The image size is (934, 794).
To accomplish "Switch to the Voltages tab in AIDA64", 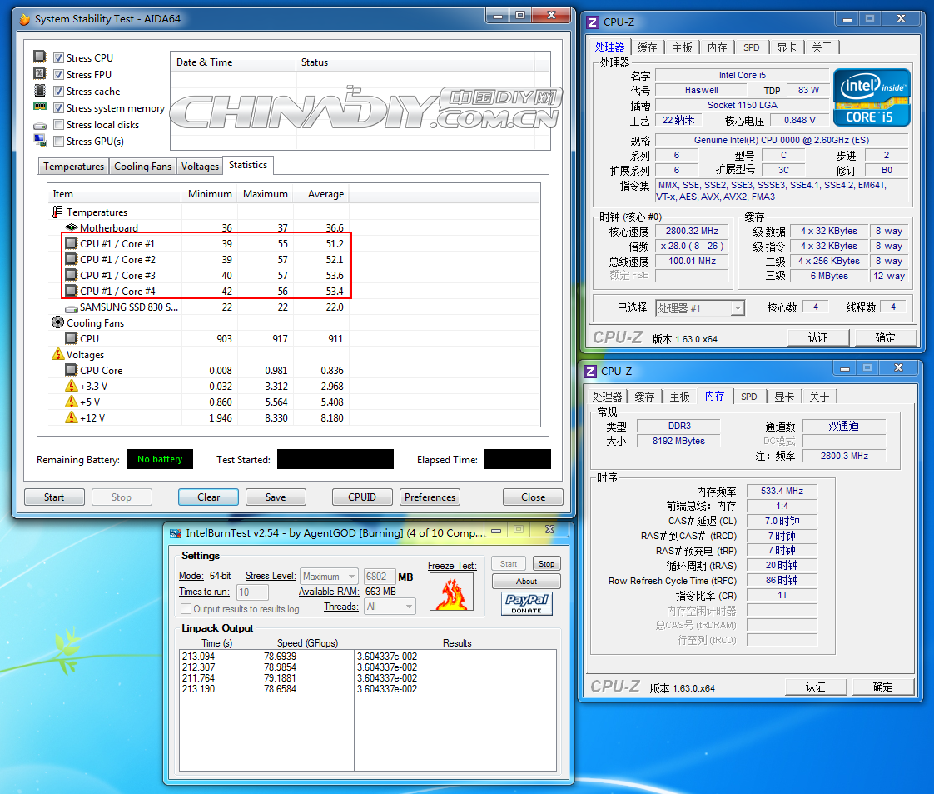I will coord(199,165).
